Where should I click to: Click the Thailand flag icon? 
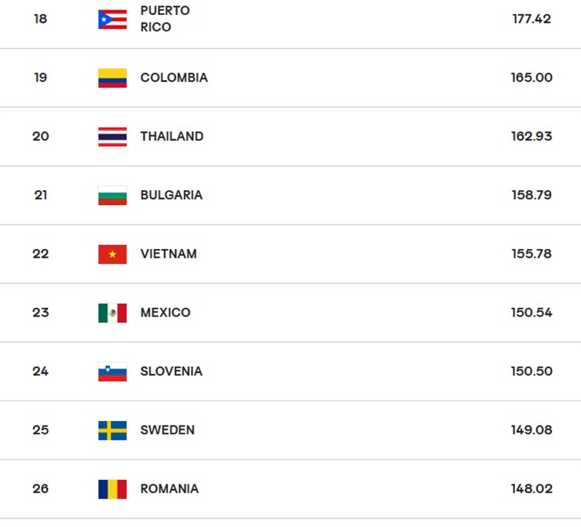[x=112, y=137]
